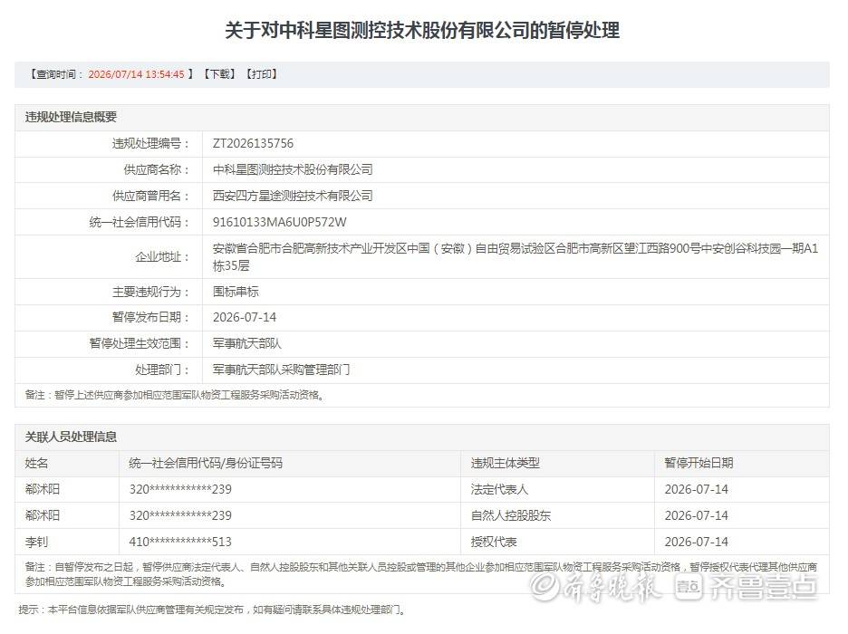Click the 处理部门 label

tap(163, 370)
